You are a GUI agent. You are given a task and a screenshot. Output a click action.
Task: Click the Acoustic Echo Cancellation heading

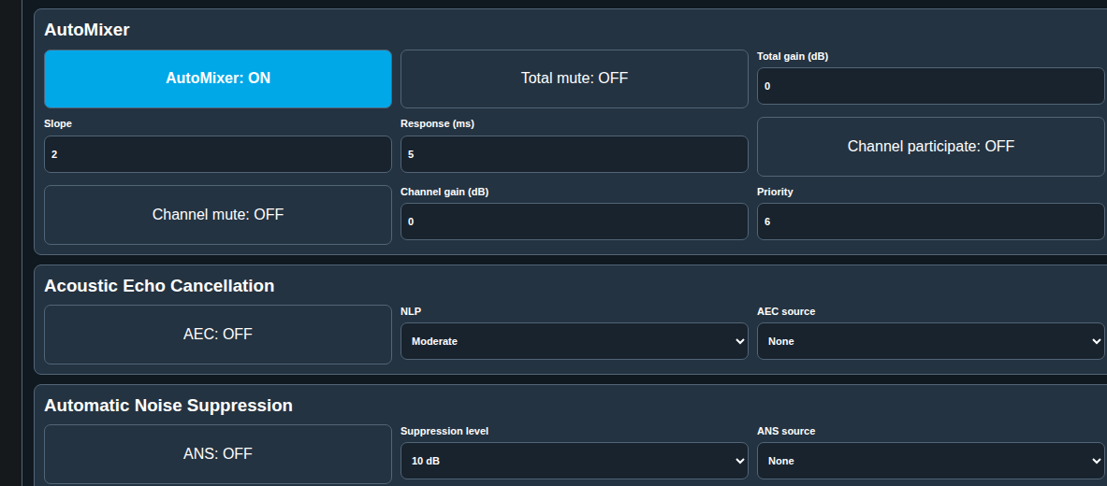(159, 286)
